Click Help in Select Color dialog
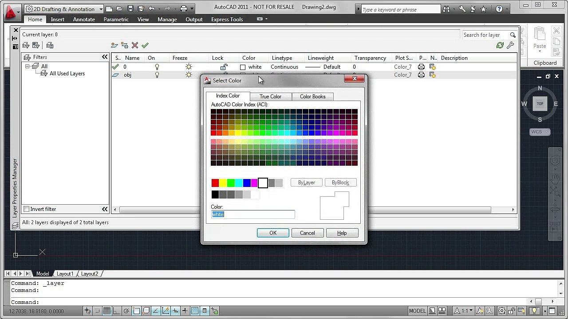Viewport: 568px width, 319px height. (x=342, y=233)
